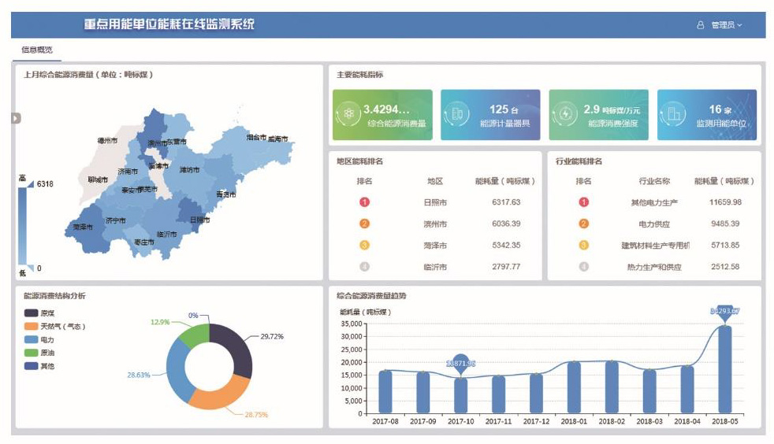Click the 2018-05 peak value marker
The image size is (774, 444).
click(x=724, y=312)
